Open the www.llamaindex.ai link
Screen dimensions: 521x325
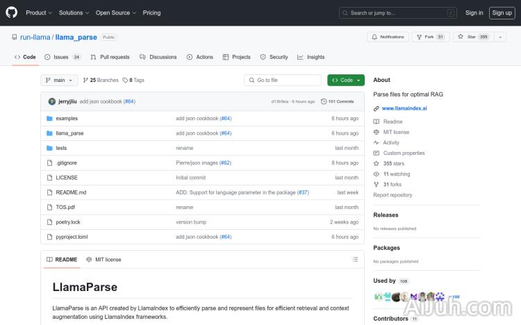[x=404, y=108]
